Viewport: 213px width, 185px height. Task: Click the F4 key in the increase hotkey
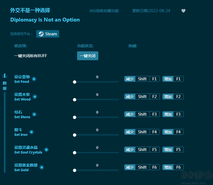(178, 132)
